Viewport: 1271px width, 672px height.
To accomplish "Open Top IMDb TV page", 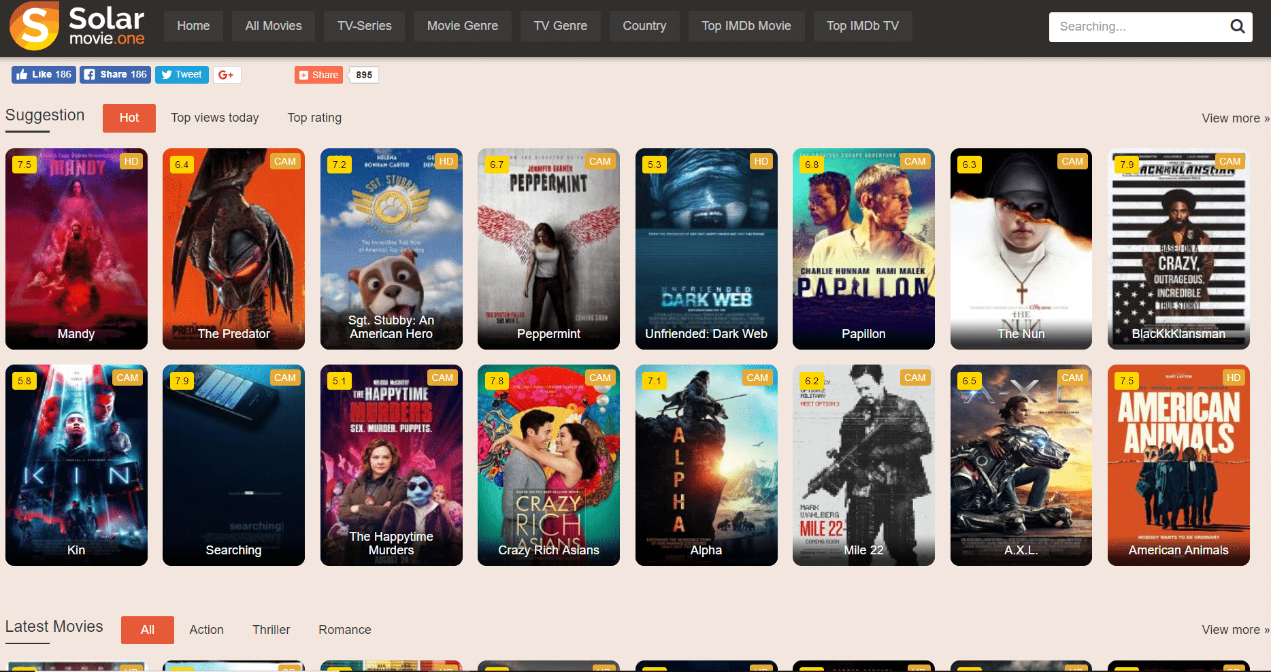I will tap(863, 26).
